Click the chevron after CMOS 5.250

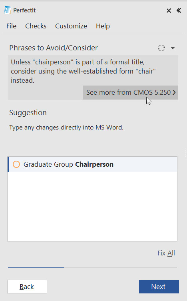click(174, 92)
